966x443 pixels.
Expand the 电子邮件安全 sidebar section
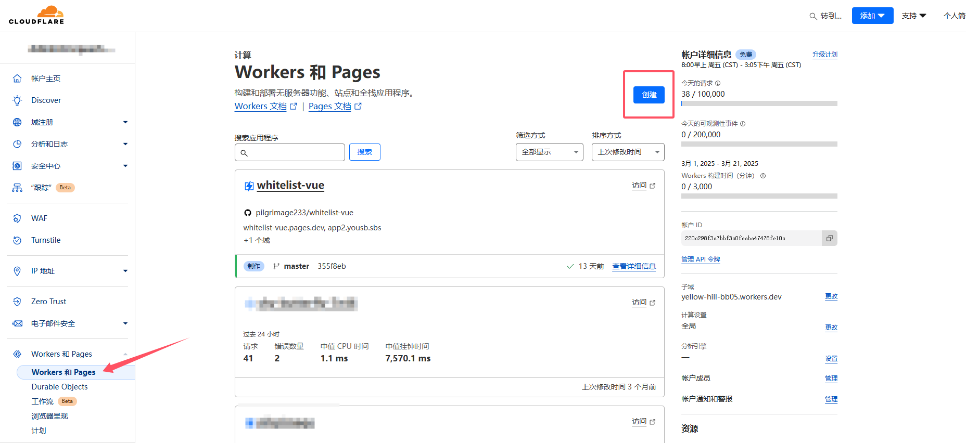125,323
